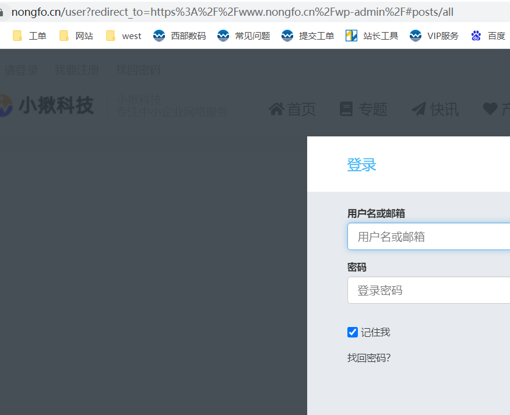
Task: Open the west bookmark folder
Action: pos(124,36)
